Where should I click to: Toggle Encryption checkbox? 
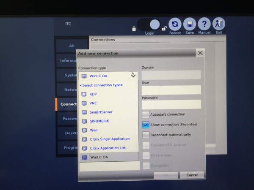coord(146,166)
